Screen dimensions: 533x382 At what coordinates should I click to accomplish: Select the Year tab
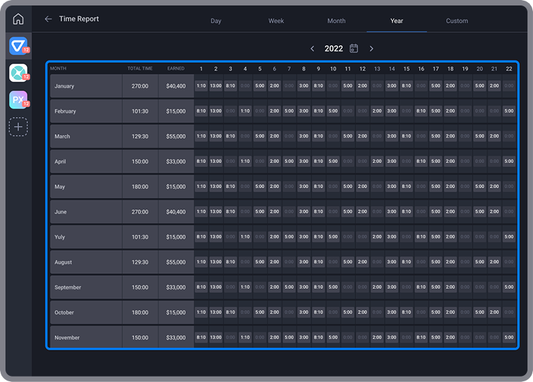pos(396,21)
